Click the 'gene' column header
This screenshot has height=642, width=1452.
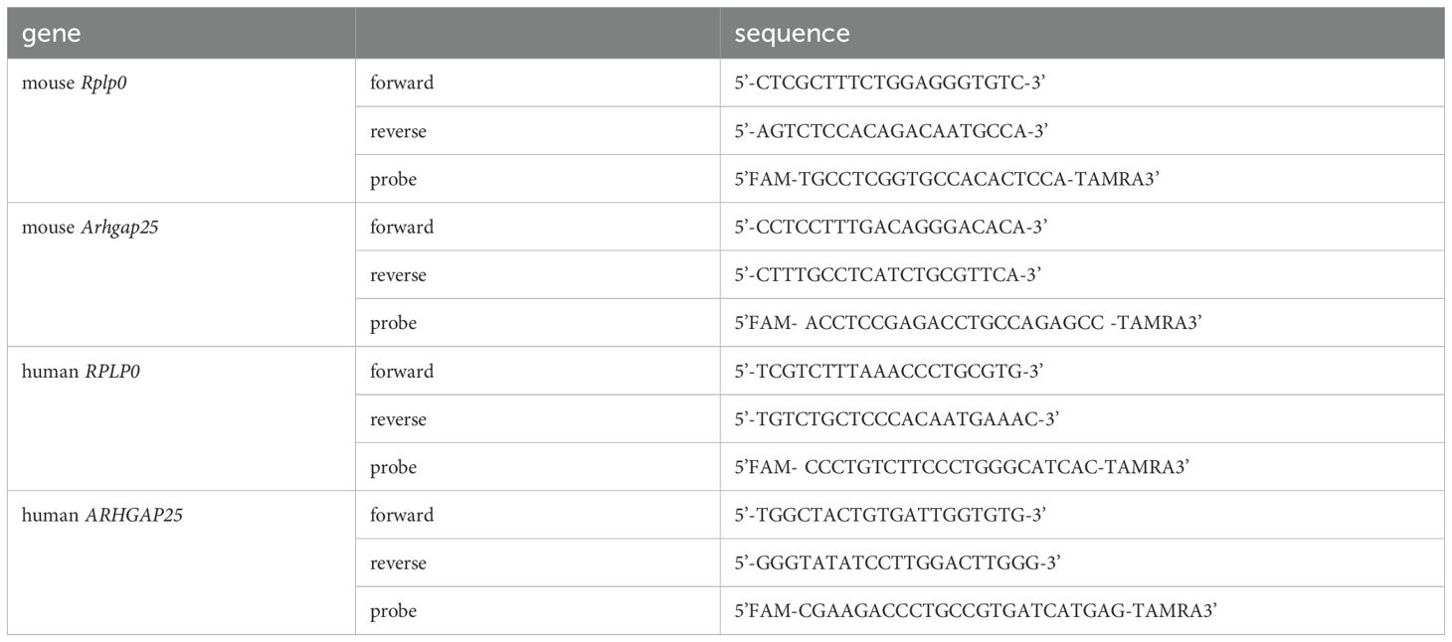pos(51,34)
